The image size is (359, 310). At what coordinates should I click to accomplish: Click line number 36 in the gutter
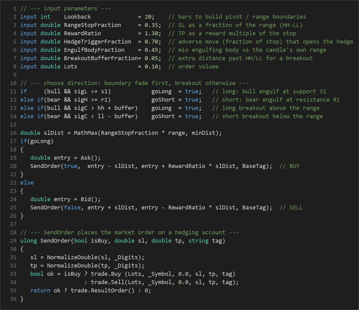13,299
